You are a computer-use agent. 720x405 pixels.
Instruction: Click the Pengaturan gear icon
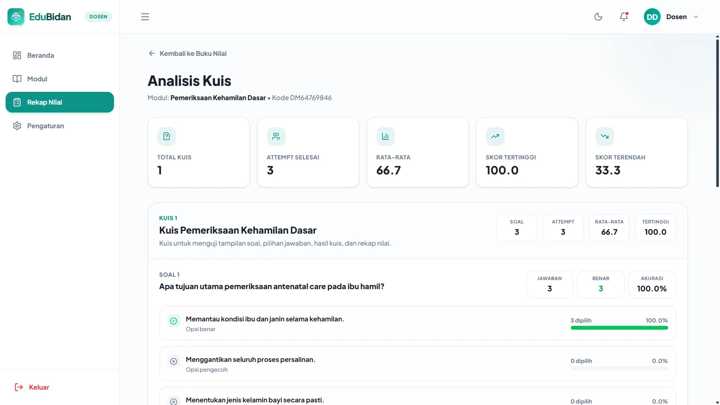(x=17, y=126)
